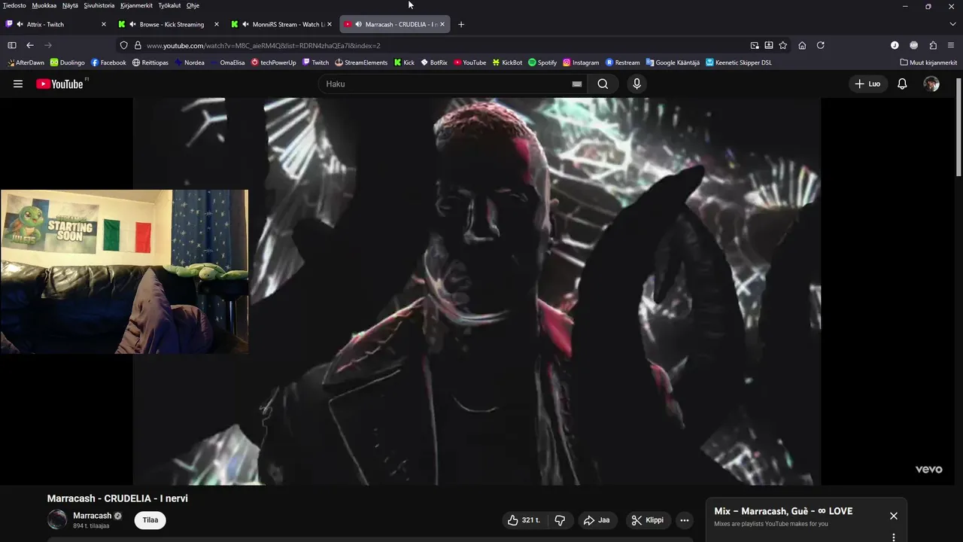Reload the page with the refresh icon
Viewport: 963px width, 542px height.
click(821, 45)
